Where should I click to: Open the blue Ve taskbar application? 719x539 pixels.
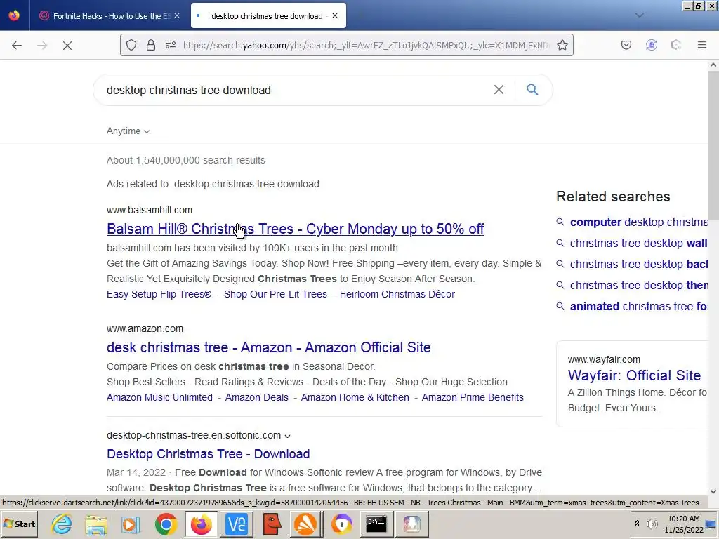237,524
